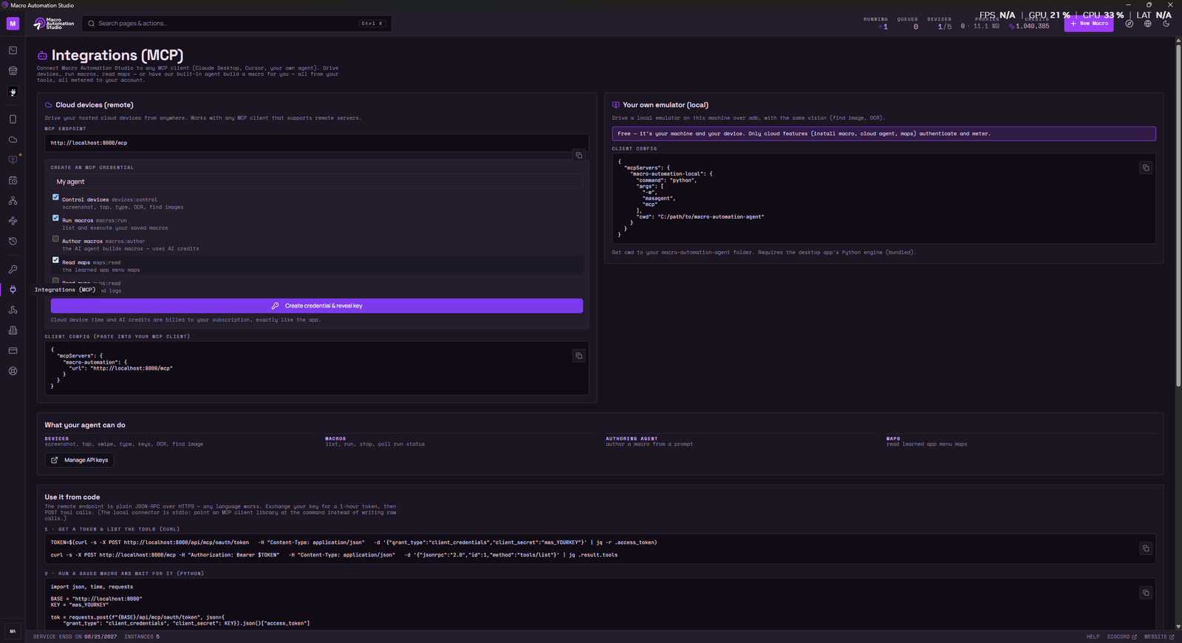Open the avatar character icon in sidebar

(x=13, y=92)
